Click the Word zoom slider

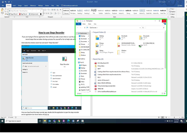pyautogui.click(x=174, y=117)
